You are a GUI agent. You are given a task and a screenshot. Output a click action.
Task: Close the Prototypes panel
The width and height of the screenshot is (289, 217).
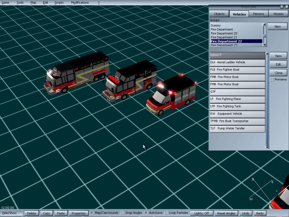[287, 7]
